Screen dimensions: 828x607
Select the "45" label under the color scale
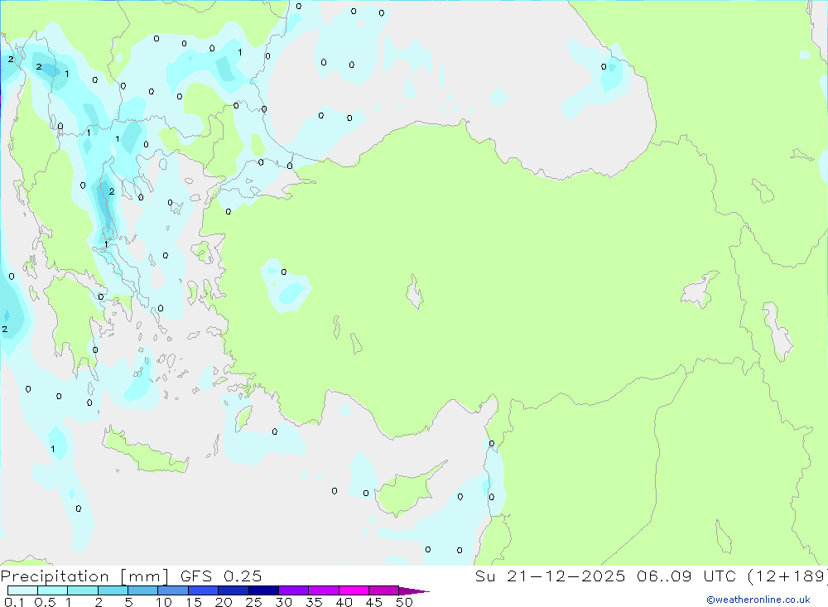point(374,602)
